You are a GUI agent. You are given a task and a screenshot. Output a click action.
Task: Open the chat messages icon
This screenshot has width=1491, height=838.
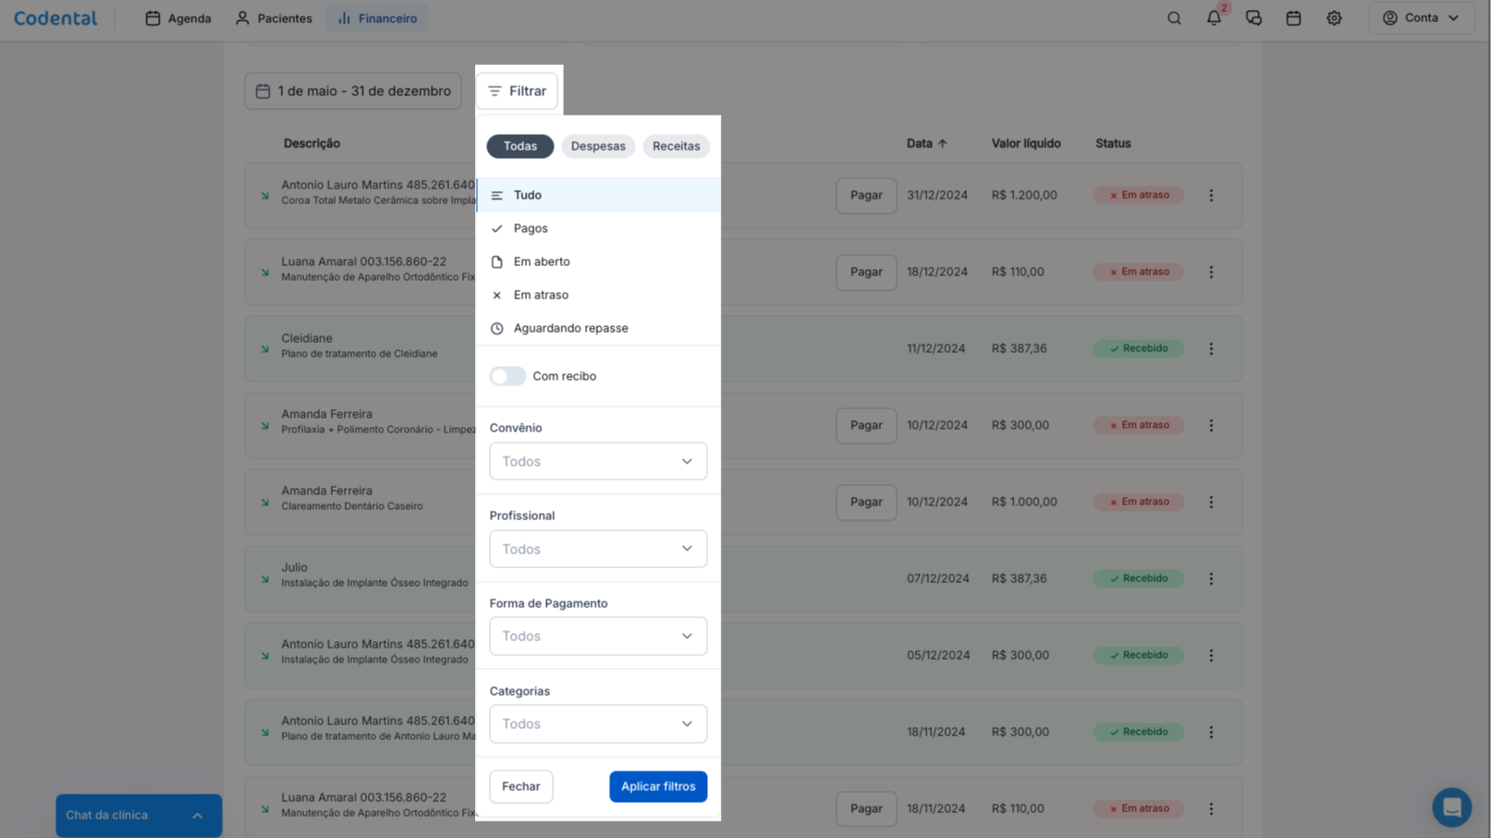click(1253, 18)
